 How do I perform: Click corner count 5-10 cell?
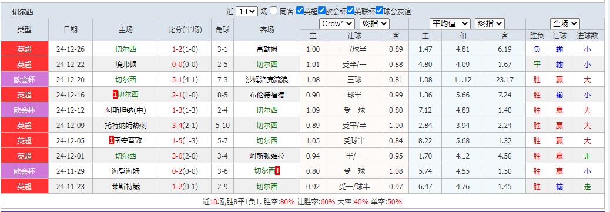(x=222, y=125)
